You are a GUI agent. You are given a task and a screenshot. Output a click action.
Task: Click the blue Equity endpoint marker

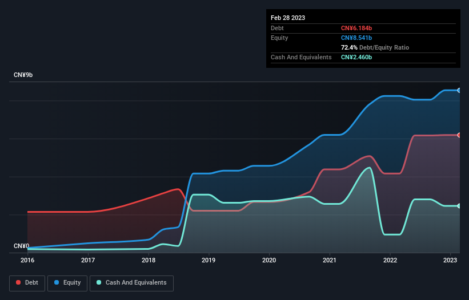click(459, 90)
